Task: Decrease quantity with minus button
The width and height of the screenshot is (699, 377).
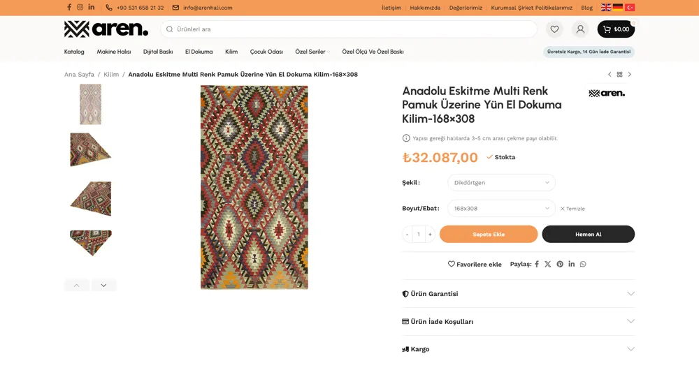Action: (x=408, y=235)
